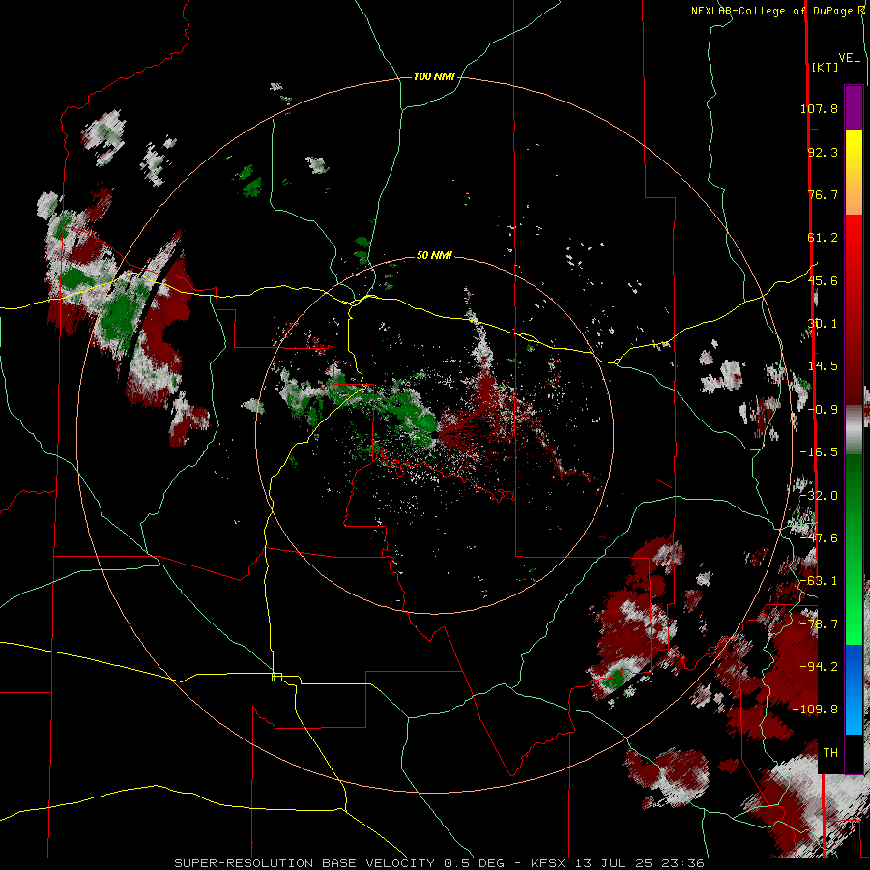Select the -47.6 legend value

click(819, 538)
